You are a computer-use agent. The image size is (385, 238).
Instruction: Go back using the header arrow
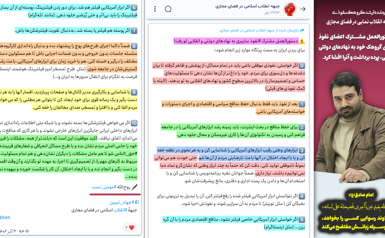(303, 9)
